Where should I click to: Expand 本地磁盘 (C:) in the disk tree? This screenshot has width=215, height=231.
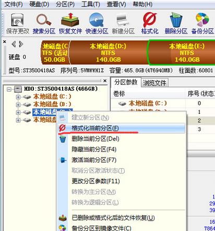click(x=18, y=97)
